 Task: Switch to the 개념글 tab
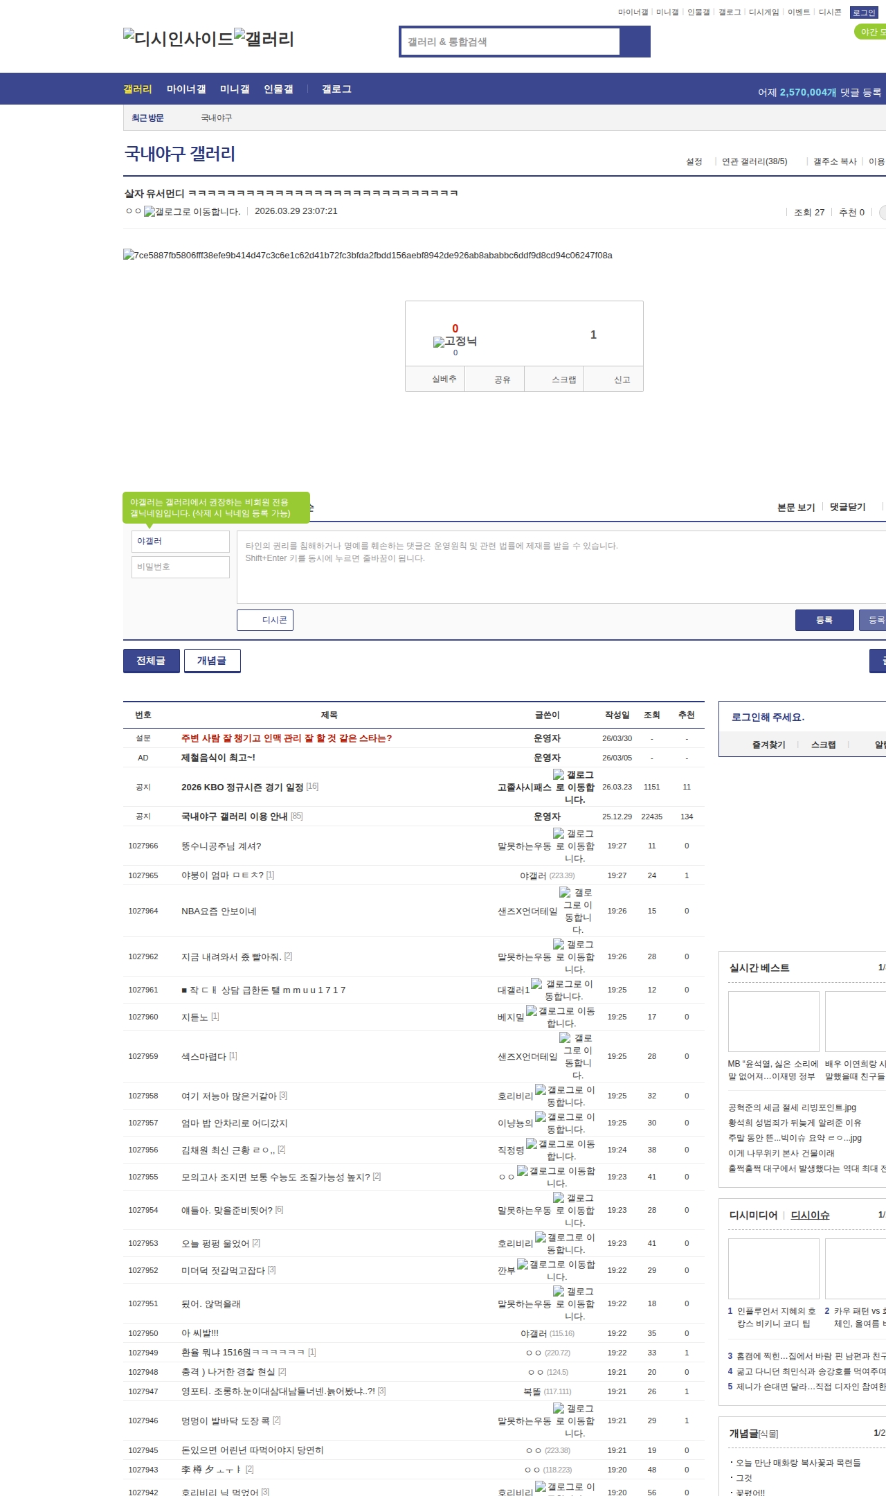pos(212,661)
